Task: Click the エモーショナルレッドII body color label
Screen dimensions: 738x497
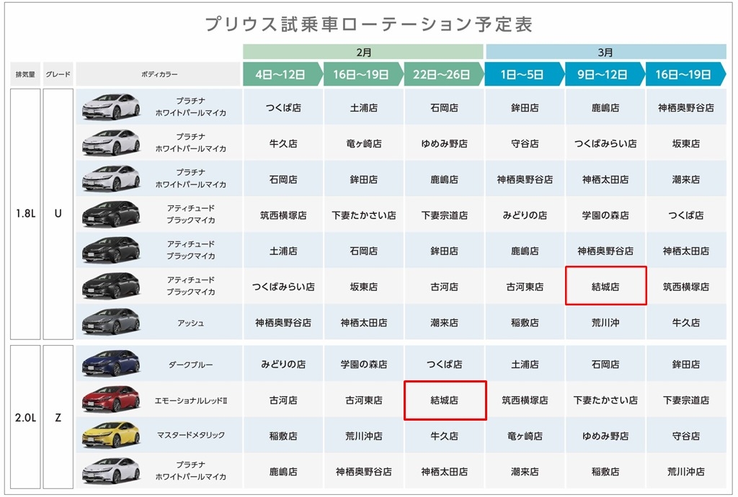Action: (x=190, y=400)
